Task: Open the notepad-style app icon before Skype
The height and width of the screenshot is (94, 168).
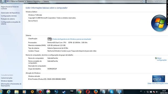Action: pos(103,92)
